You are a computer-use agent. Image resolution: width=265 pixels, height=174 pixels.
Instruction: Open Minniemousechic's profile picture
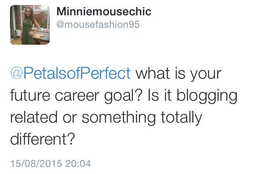click(30, 24)
